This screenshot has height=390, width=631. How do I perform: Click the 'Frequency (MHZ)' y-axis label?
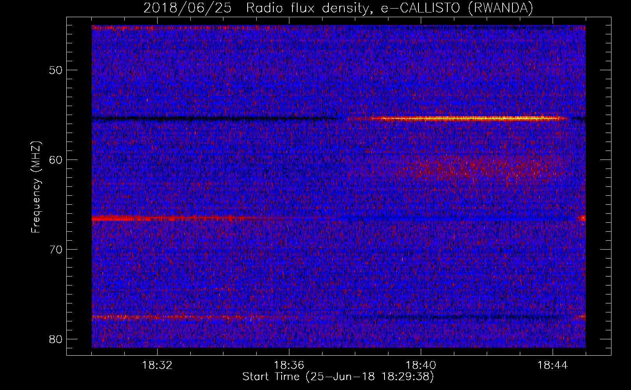[x=36, y=187]
